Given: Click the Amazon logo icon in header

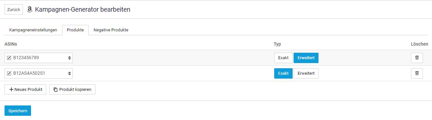Looking at the screenshot, I should [30, 10].
